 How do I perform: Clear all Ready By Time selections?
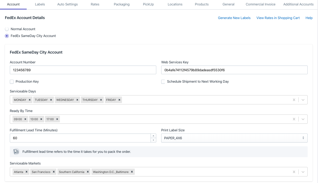click(294, 119)
